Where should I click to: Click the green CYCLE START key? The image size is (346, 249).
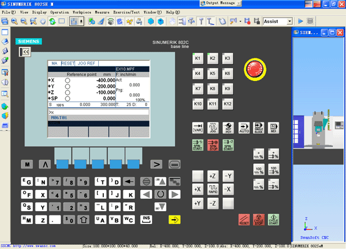[273, 220]
